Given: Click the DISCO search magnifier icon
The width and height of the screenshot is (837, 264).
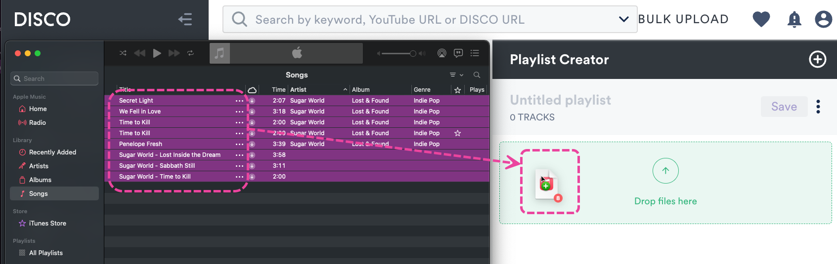Looking at the screenshot, I should coord(239,19).
